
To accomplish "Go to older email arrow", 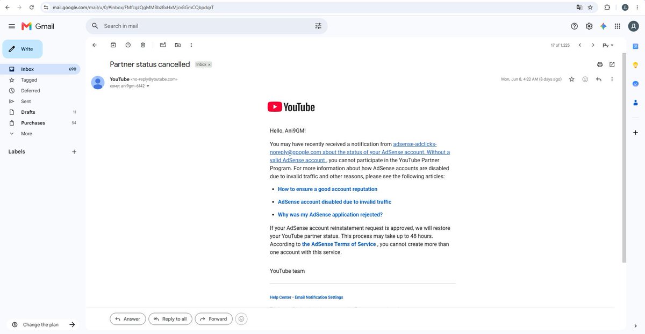I will [x=593, y=45].
